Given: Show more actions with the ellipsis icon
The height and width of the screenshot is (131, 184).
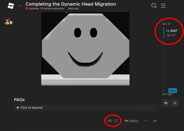Looking at the screenshot, I should coord(146,121).
